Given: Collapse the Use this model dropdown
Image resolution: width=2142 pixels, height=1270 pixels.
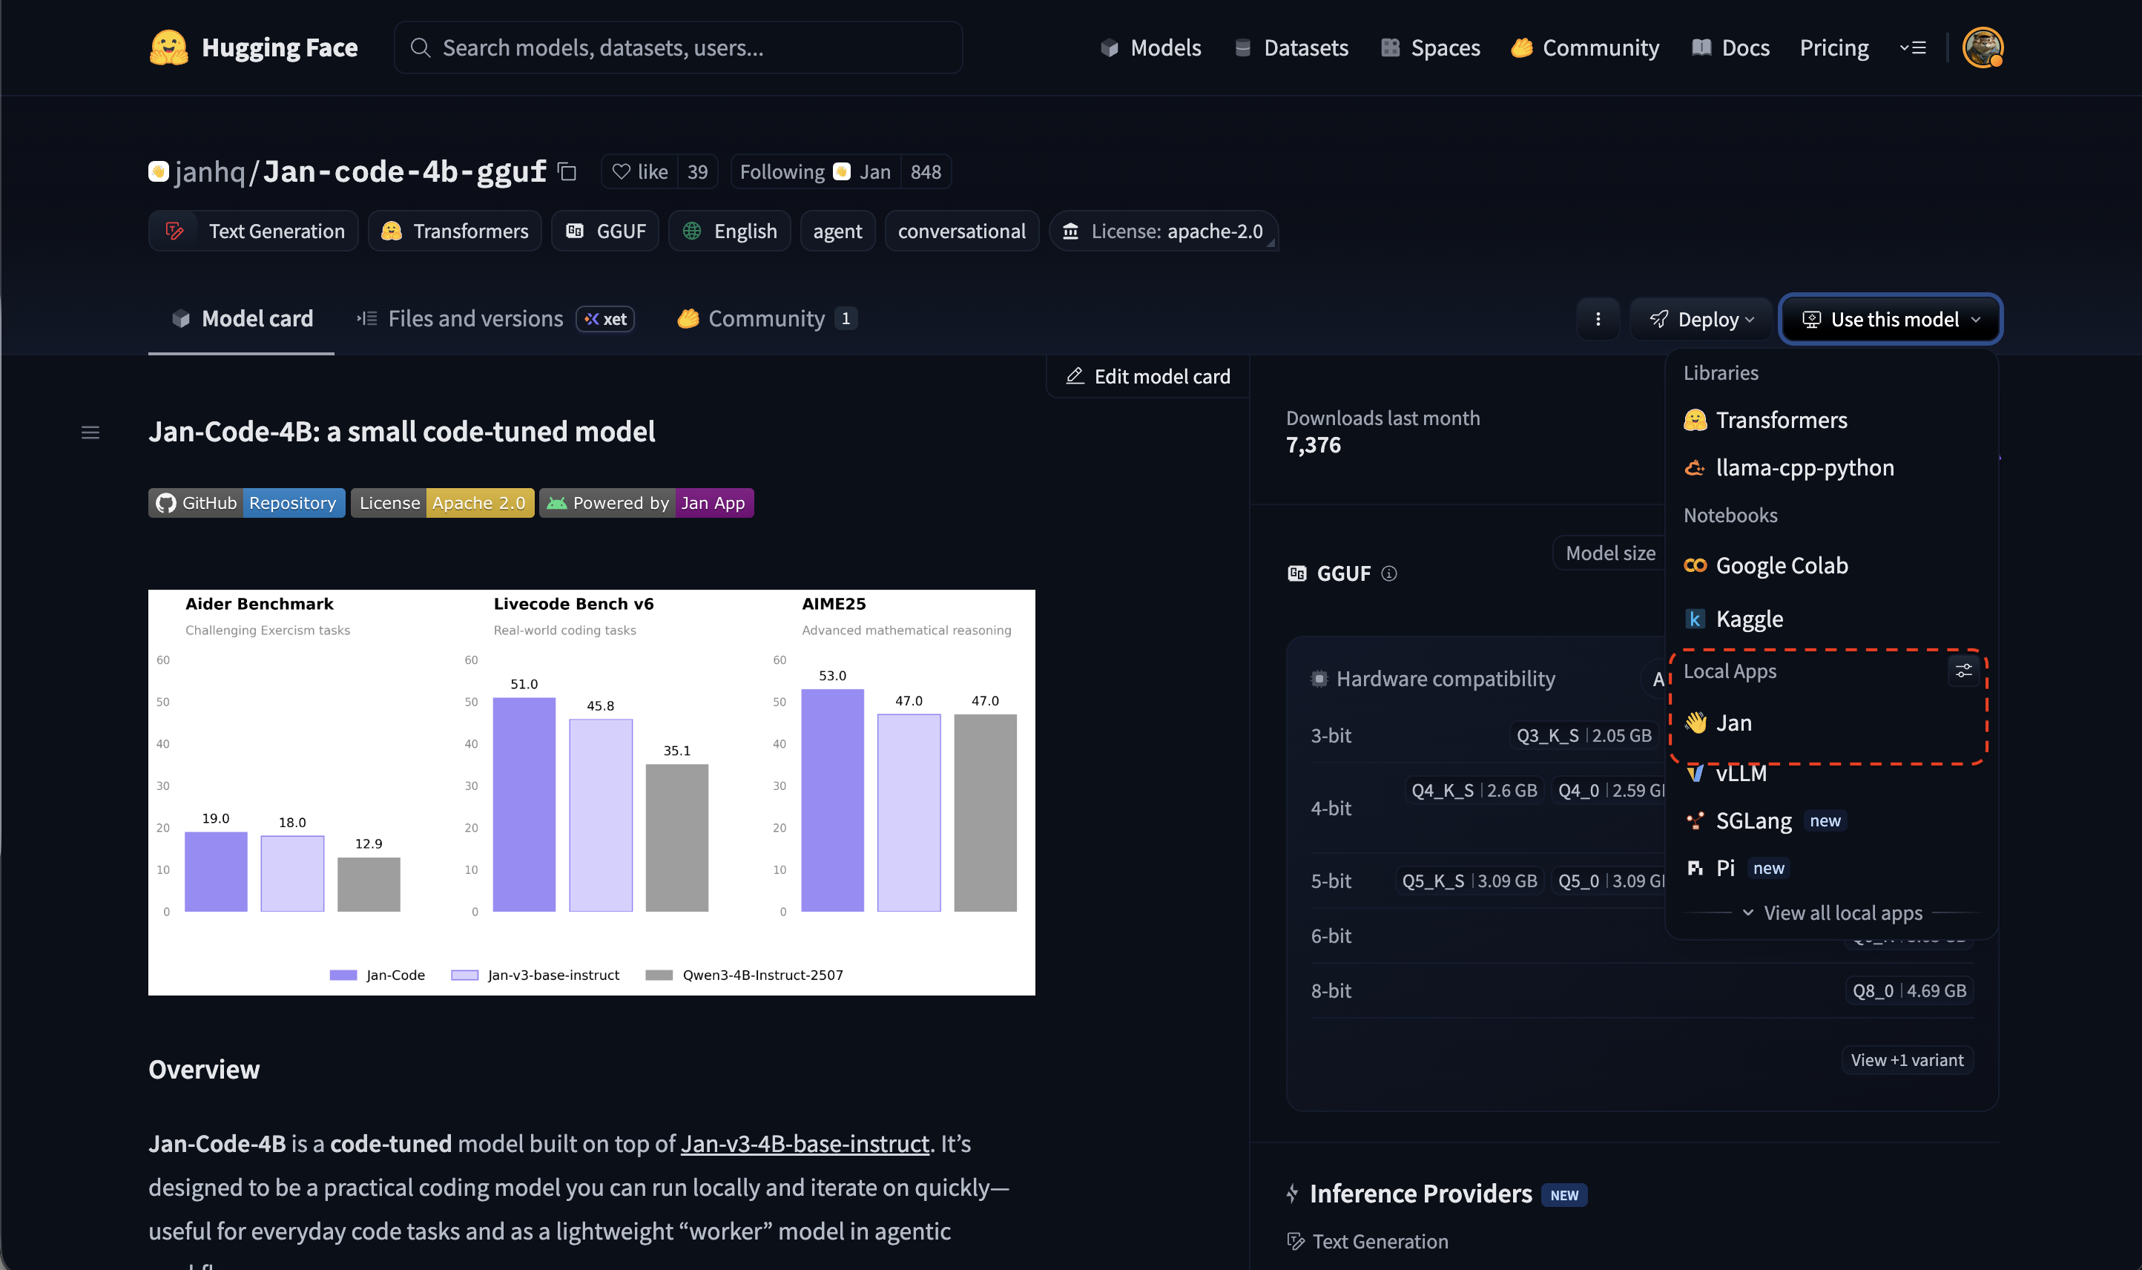Looking at the screenshot, I should click(1891, 319).
